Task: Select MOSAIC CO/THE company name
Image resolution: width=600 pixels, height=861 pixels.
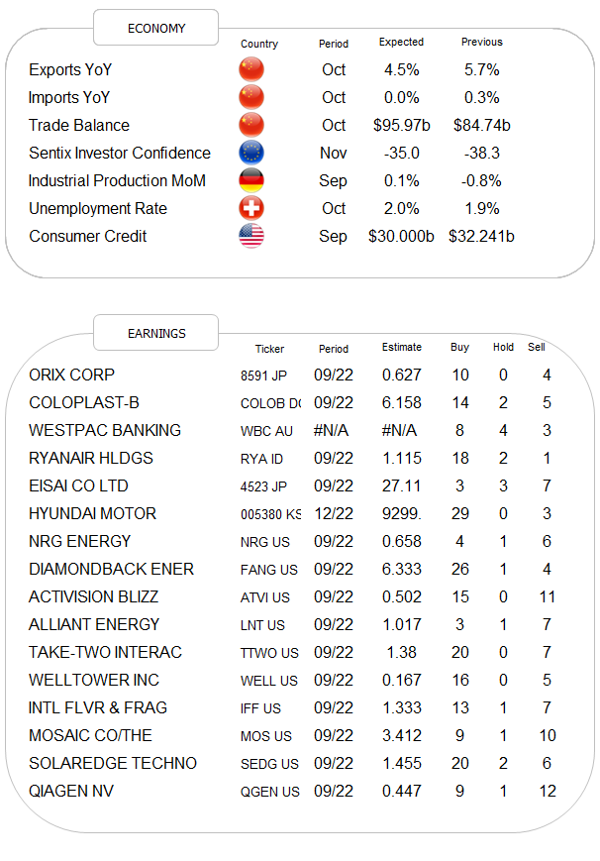Action: click(x=90, y=735)
